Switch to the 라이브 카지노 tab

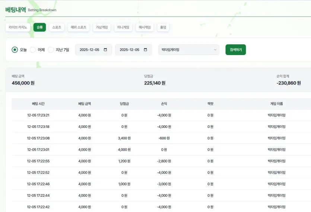18,28
